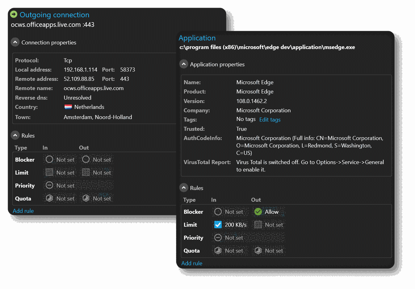Select the Outgoing connection panel header
This screenshot has width=415, height=289.
pyautogui.click(x=54, y=14)
